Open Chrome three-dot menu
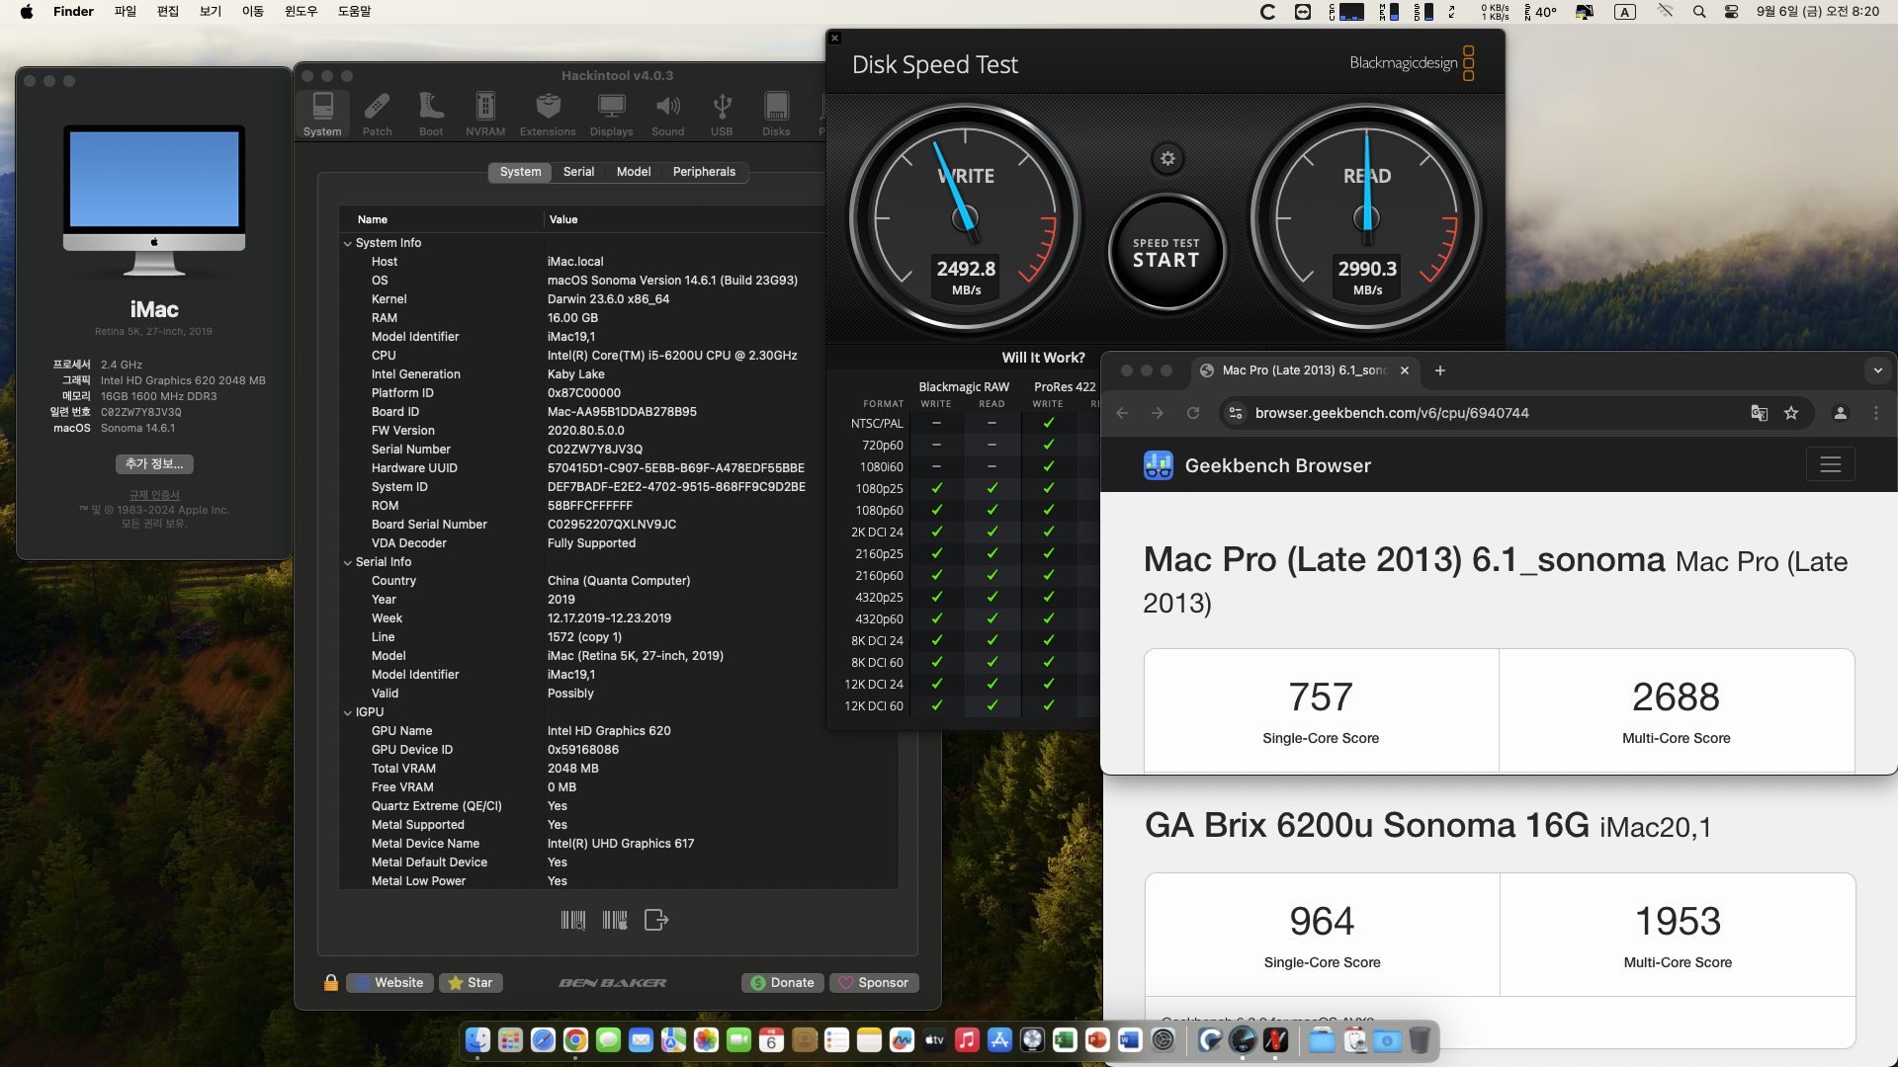The width and height of the screenshot is (1898, 1067). (x=1876, y=413)
